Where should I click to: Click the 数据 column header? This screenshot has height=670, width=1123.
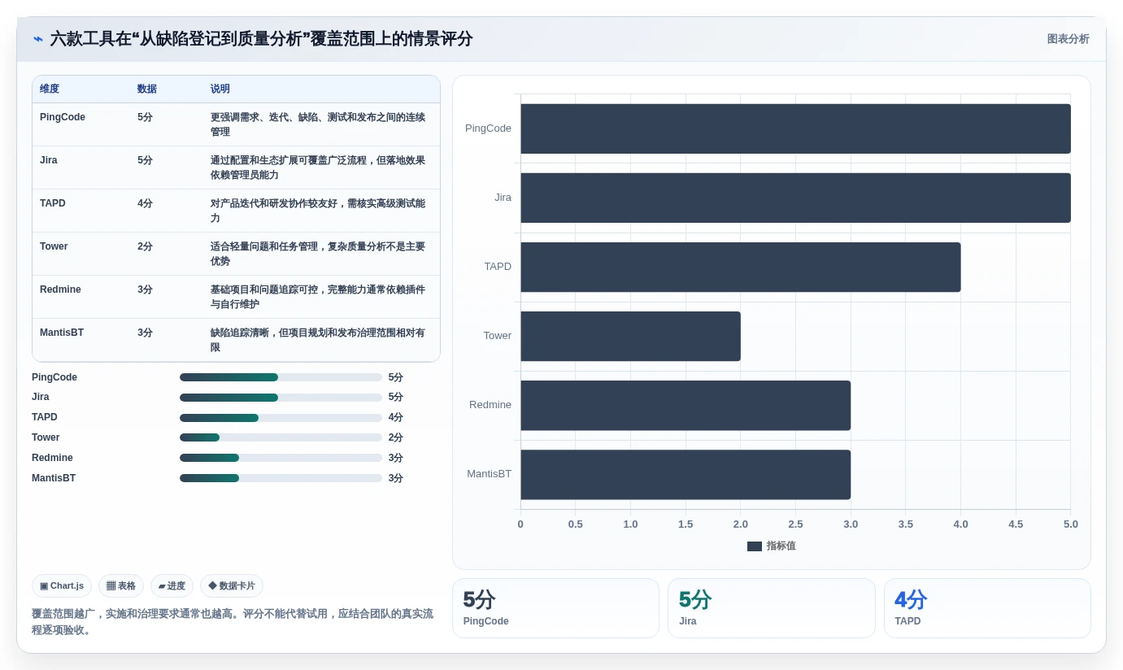(x=147, y=89)
